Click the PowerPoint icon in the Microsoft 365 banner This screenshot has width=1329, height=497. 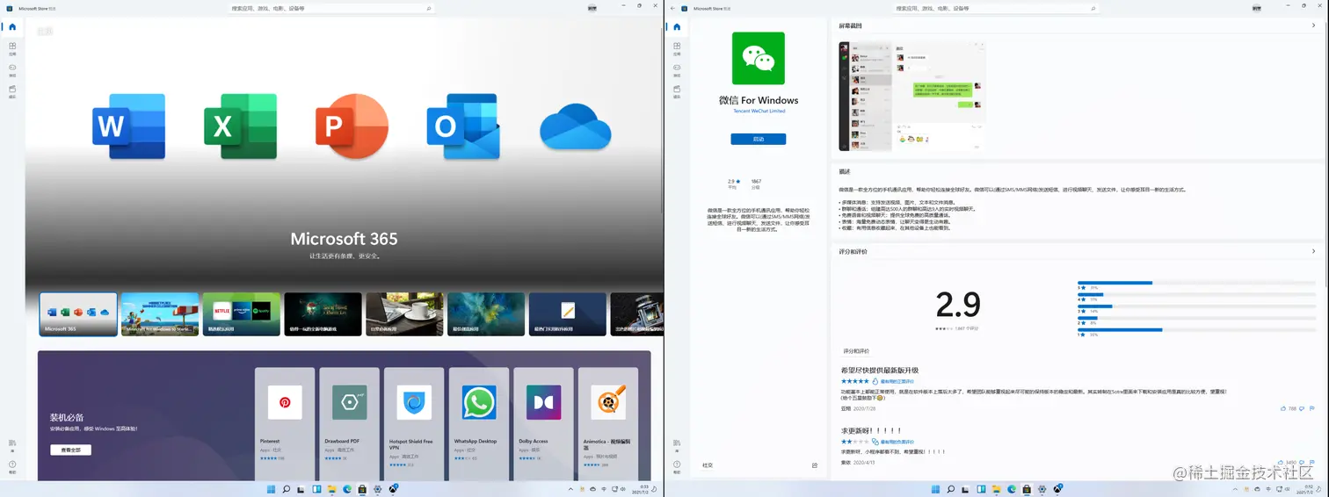tap(352, 126)
